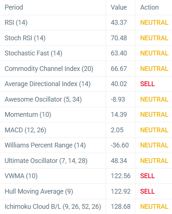Click the Value column header
Viewport: 172px width, 214px height.
119,7
